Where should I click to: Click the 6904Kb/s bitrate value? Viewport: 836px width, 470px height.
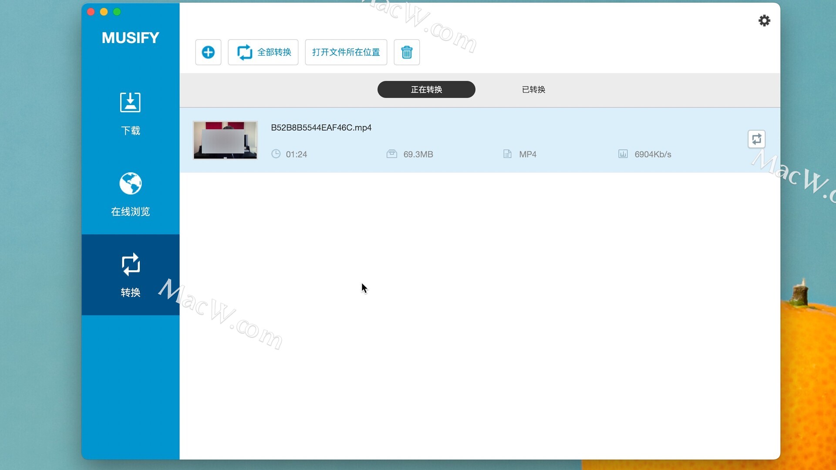point(653,154)
